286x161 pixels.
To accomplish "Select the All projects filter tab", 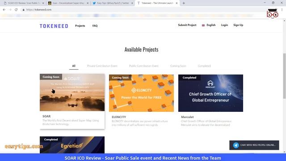I will (74, 66).
